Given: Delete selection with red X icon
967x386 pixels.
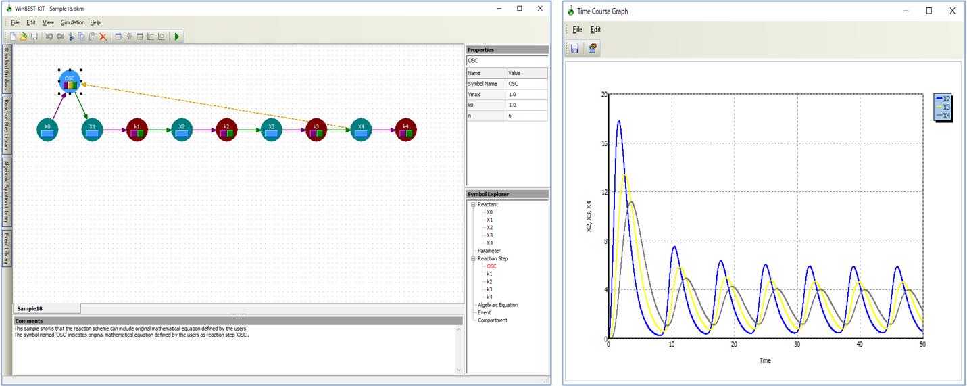Looking at the screenshot, I should click(103, 37).
